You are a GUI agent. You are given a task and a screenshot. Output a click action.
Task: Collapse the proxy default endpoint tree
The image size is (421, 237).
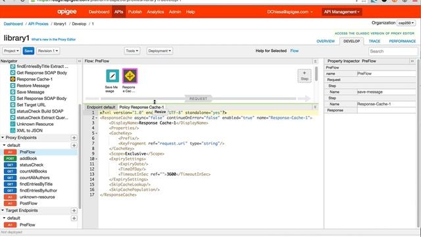tap(5, 145)
